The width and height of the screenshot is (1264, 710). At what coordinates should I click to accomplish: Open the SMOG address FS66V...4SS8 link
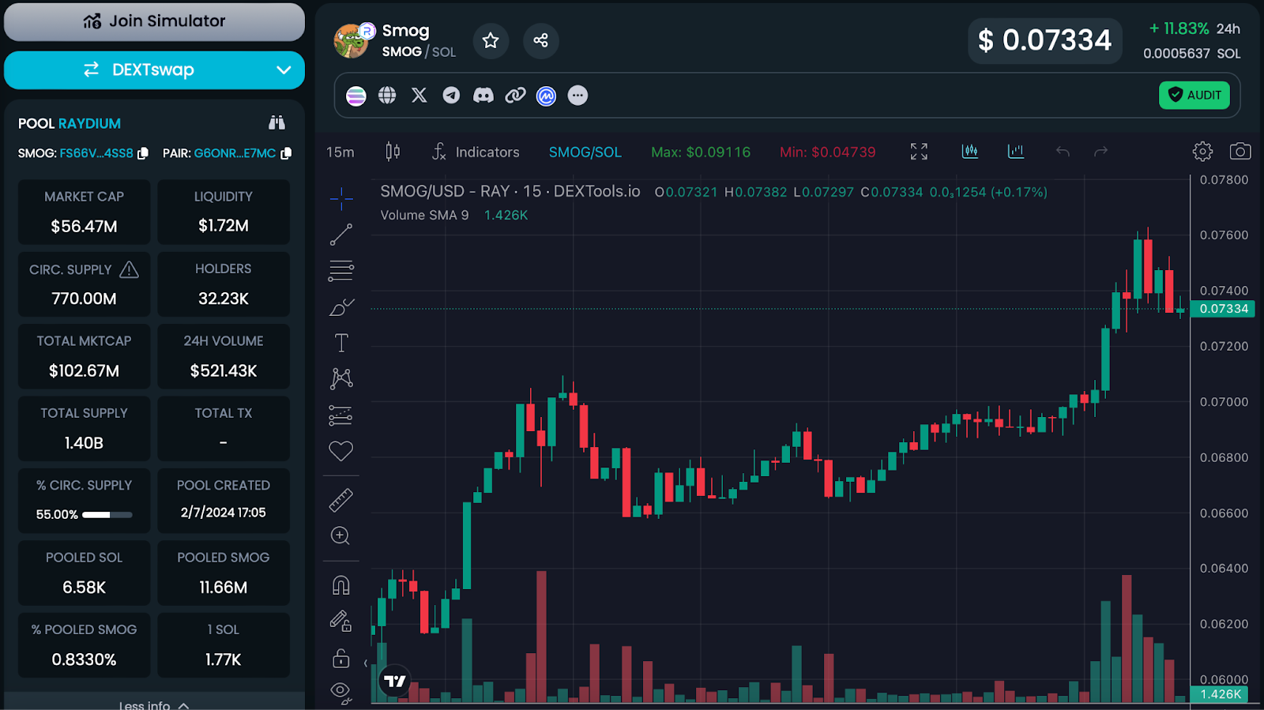coord(96,153)
